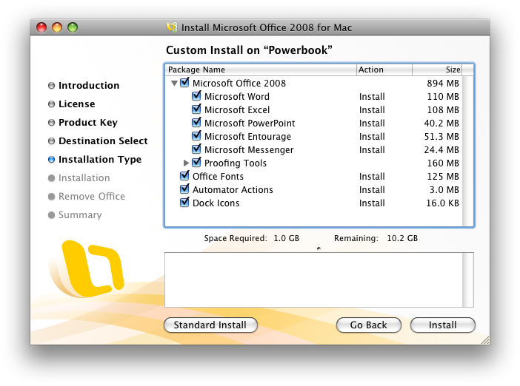Click the 16.0 KB size value

click(x=442, y=203)
